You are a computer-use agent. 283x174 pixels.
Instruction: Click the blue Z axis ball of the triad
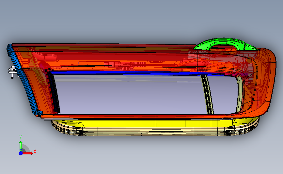(x=21, y=153)
